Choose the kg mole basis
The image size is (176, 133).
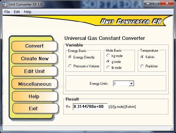point(114,56)
